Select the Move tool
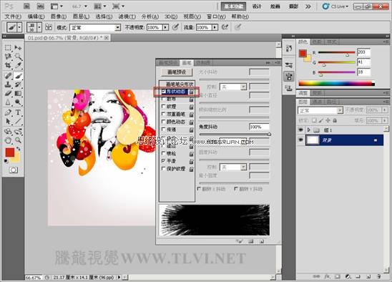 click(18, 47)
